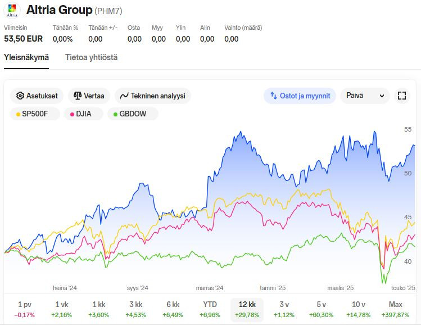Click the maalis '25 axis label
The image size is (421, 325).
click(x=341, y=288)
